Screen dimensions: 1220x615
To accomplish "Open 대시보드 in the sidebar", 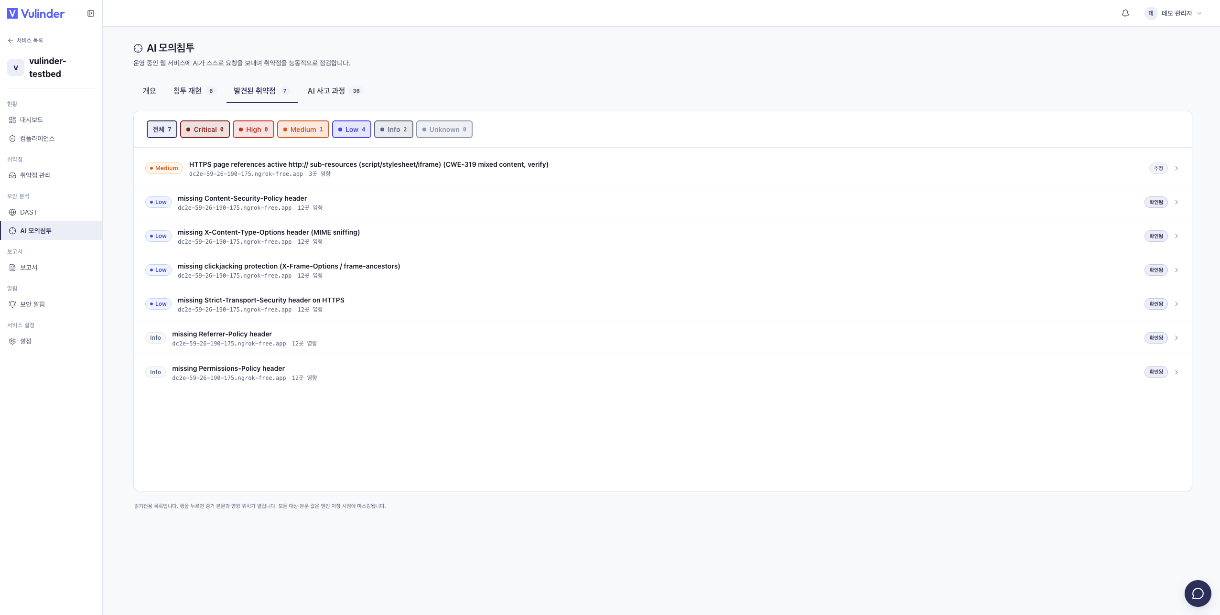I will [51, 120].
